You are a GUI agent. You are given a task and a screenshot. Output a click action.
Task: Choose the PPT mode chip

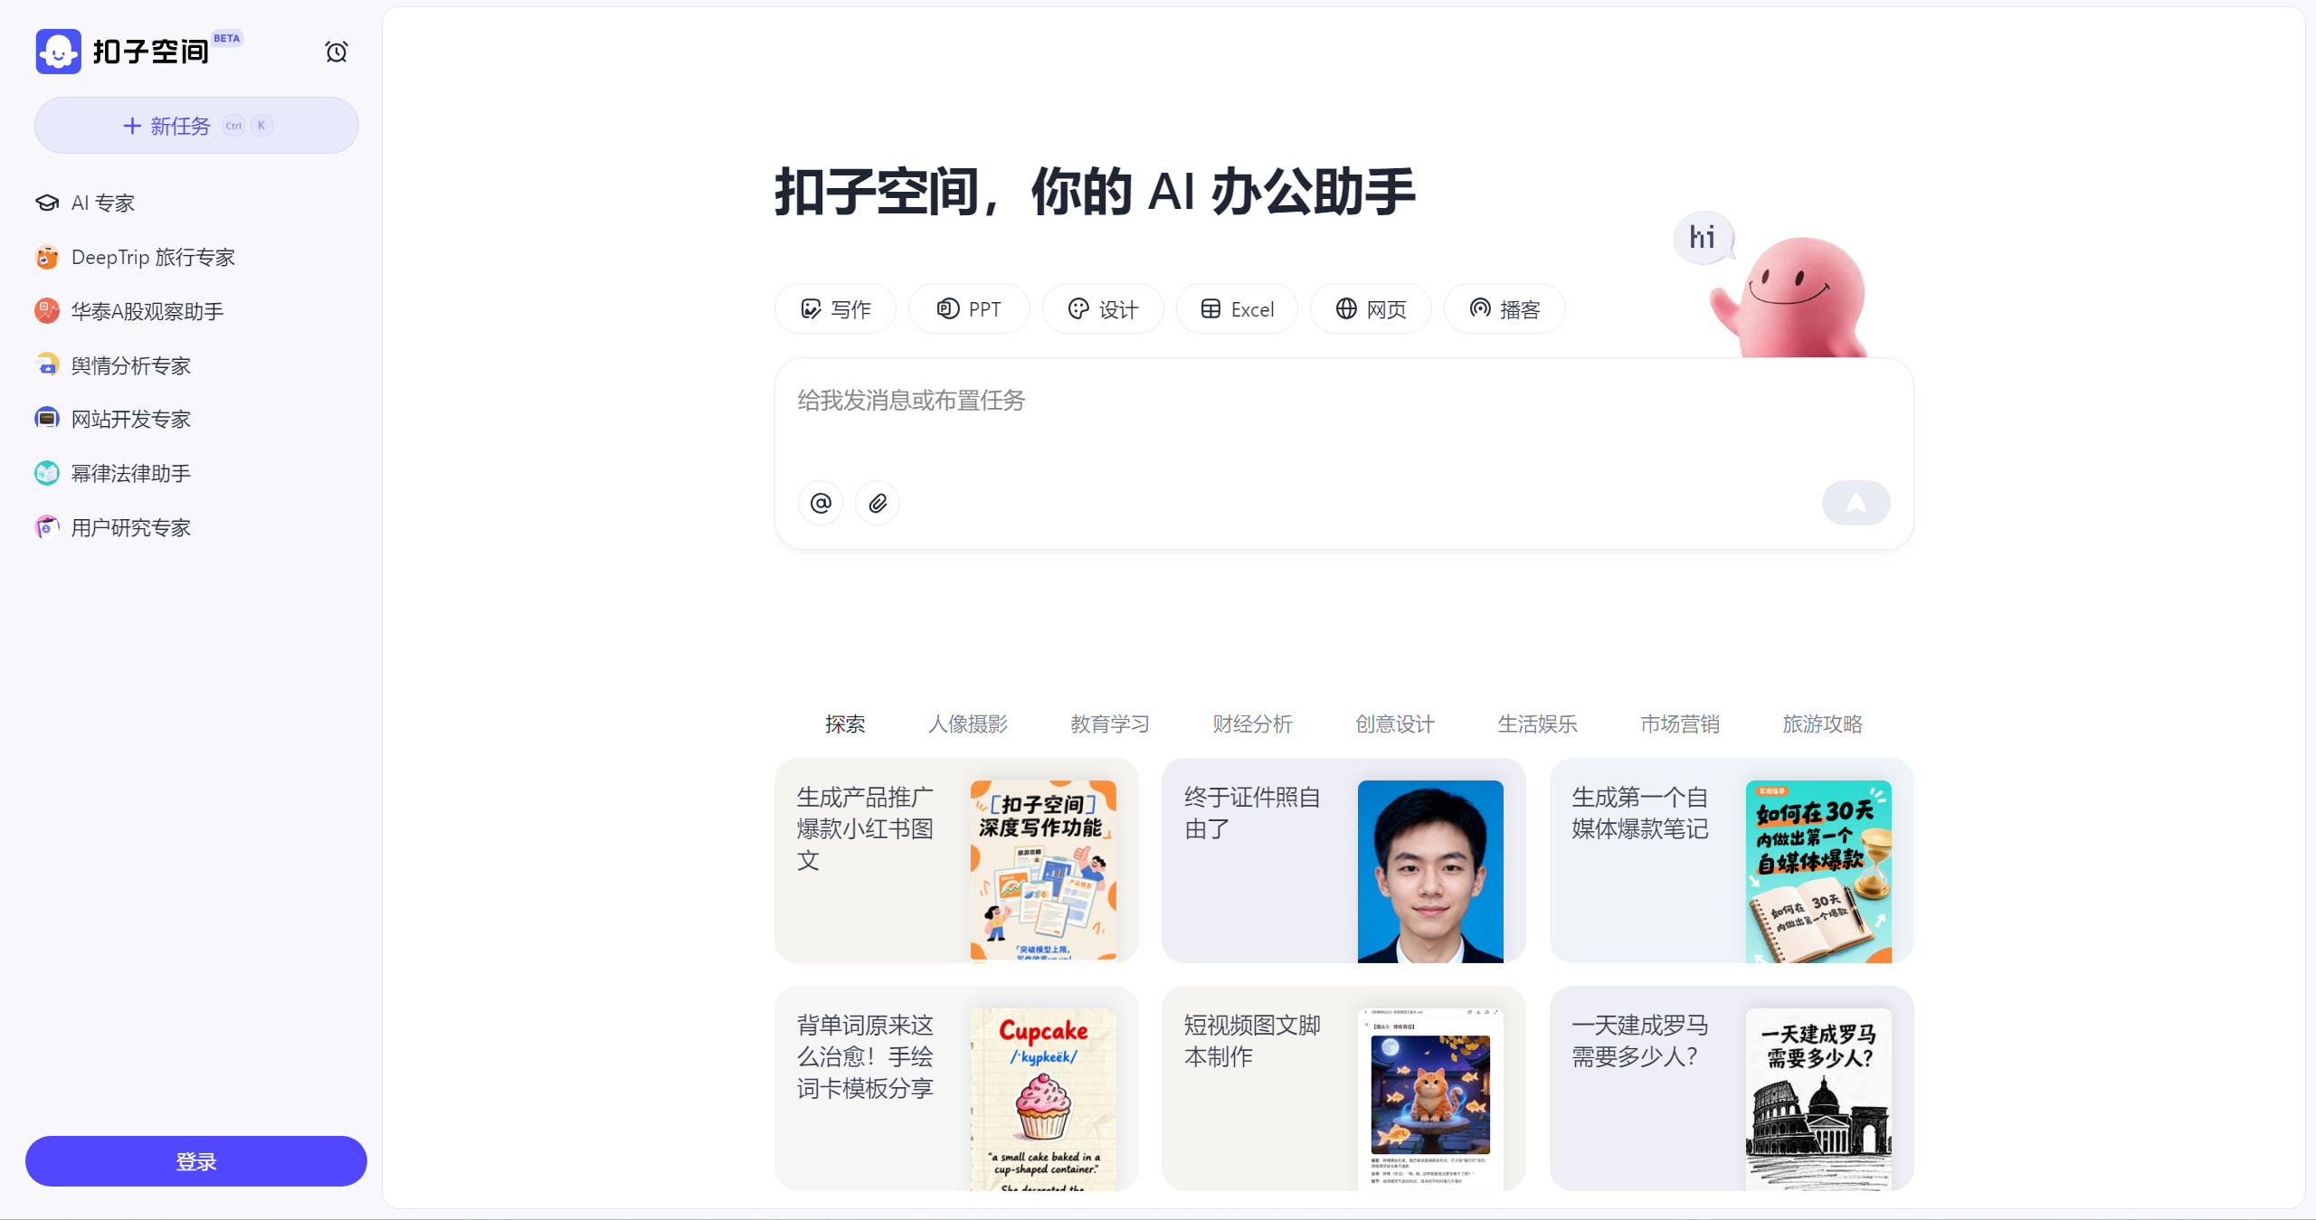(x=969, y=309)
